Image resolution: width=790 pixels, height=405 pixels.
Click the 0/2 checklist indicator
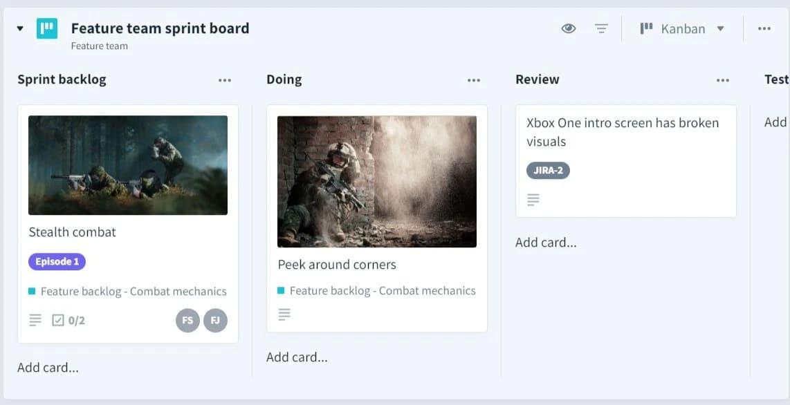pos(68,320)
